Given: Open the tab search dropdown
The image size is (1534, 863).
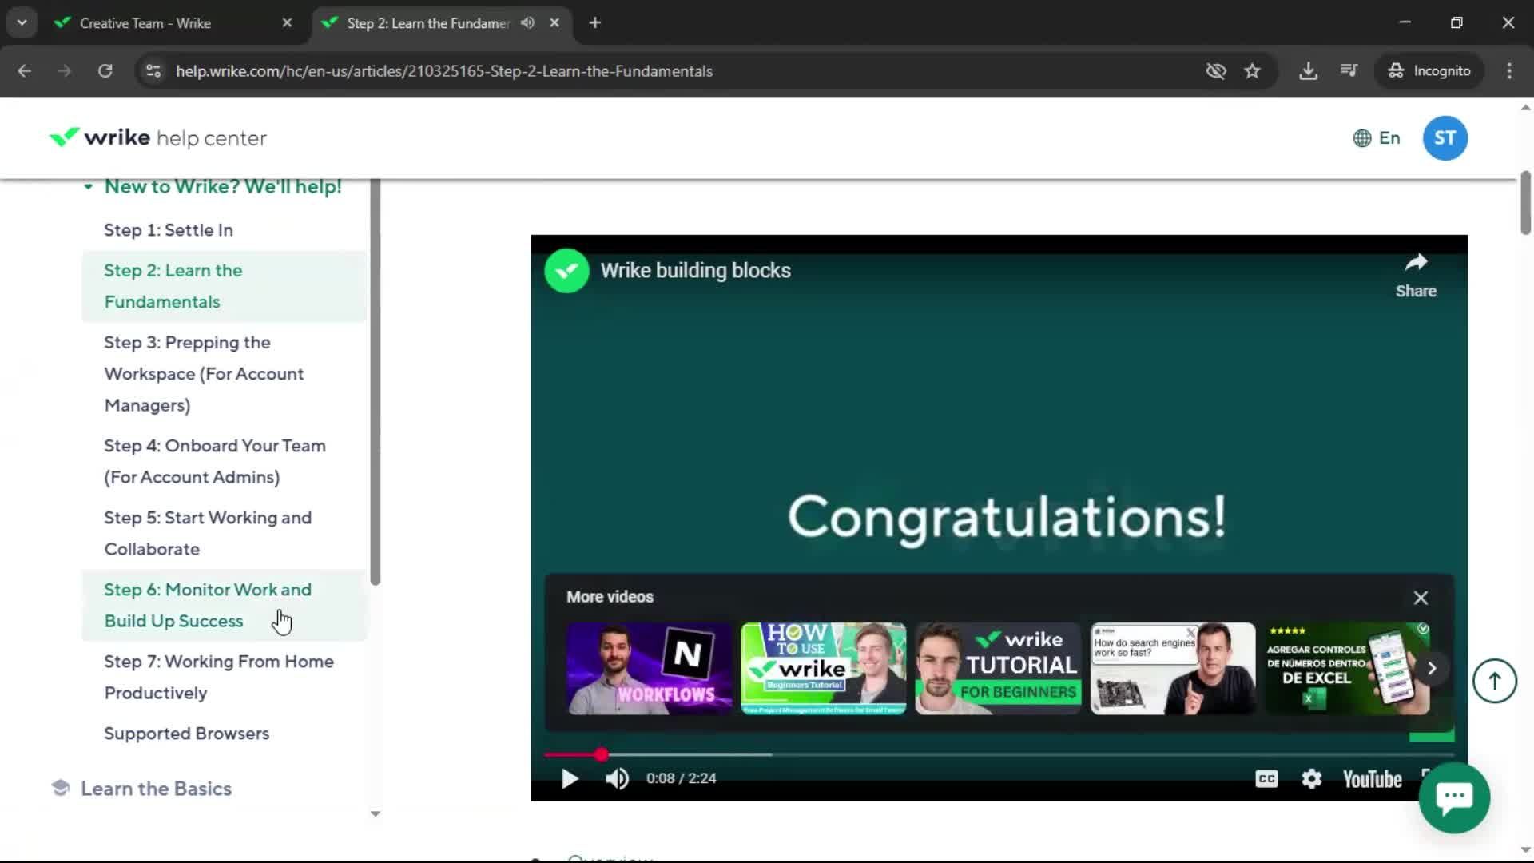Looking at the screenshot, I should tap(22, 23).
